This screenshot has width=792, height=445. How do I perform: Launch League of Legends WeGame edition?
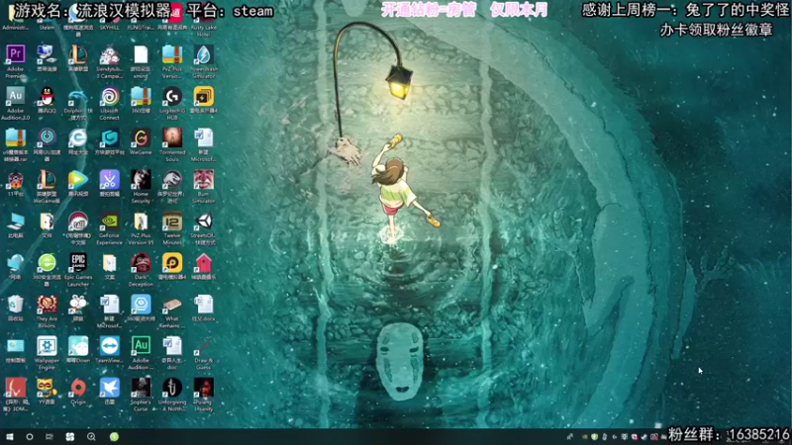click(47, 180)
